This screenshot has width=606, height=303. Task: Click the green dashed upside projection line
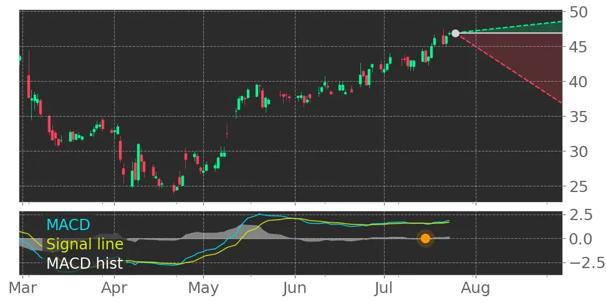tap(510, 27)
